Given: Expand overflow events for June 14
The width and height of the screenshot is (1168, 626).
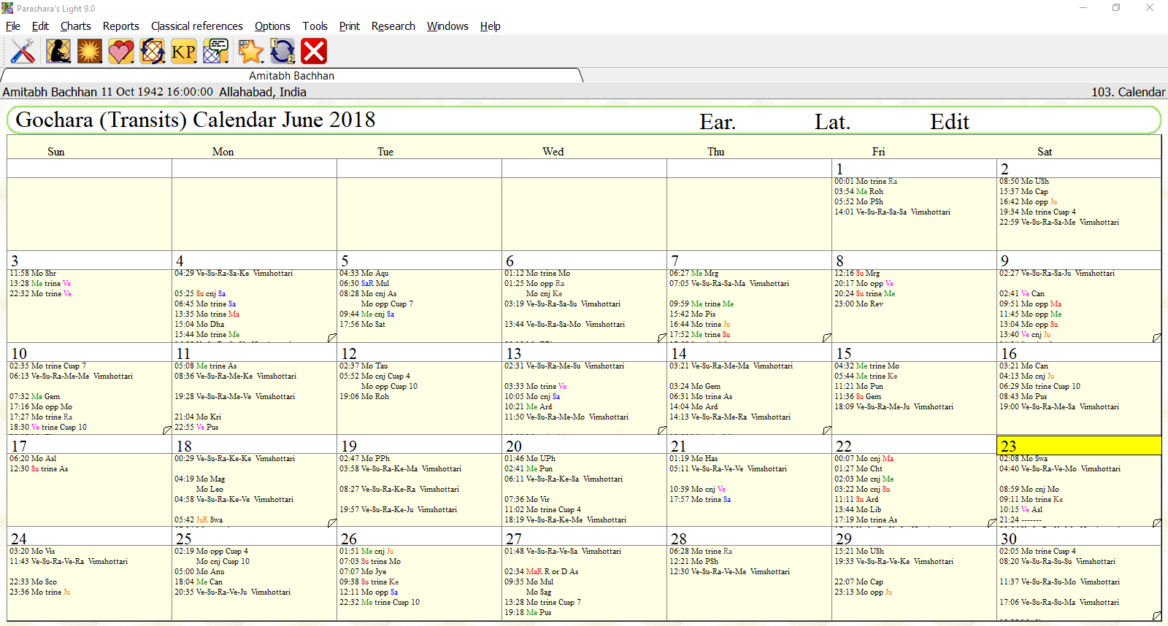Looking at the screenshot, I should coord(827,430).
